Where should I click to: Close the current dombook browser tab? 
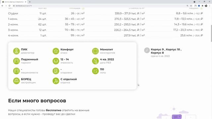pos(26,2)
